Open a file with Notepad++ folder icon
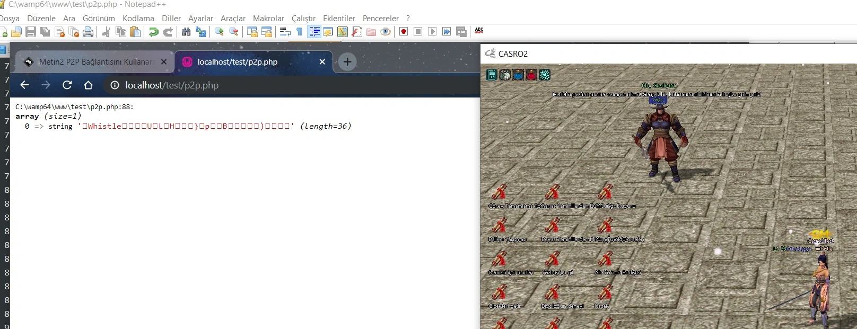Viewport: 857px width, 329px height. click(16, 32)
